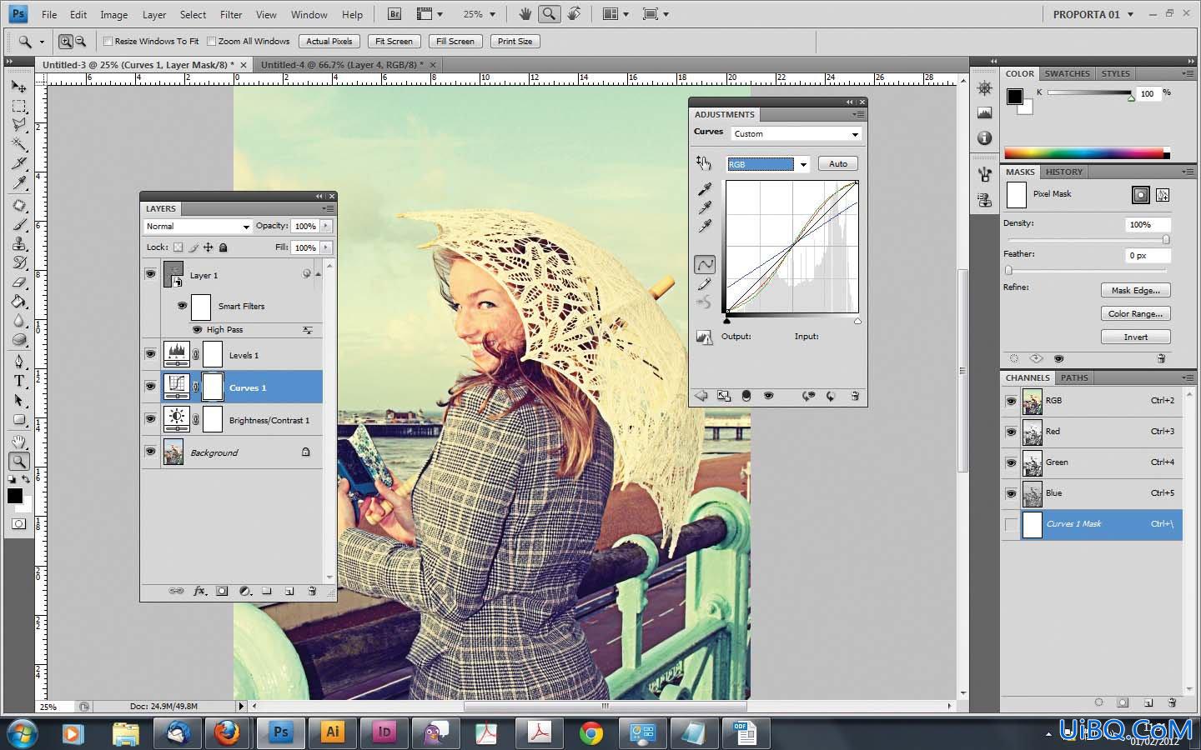Open the RGB channel dropdown in Curves
This screenshot has width=1201, height=750.
pos(768,164)
